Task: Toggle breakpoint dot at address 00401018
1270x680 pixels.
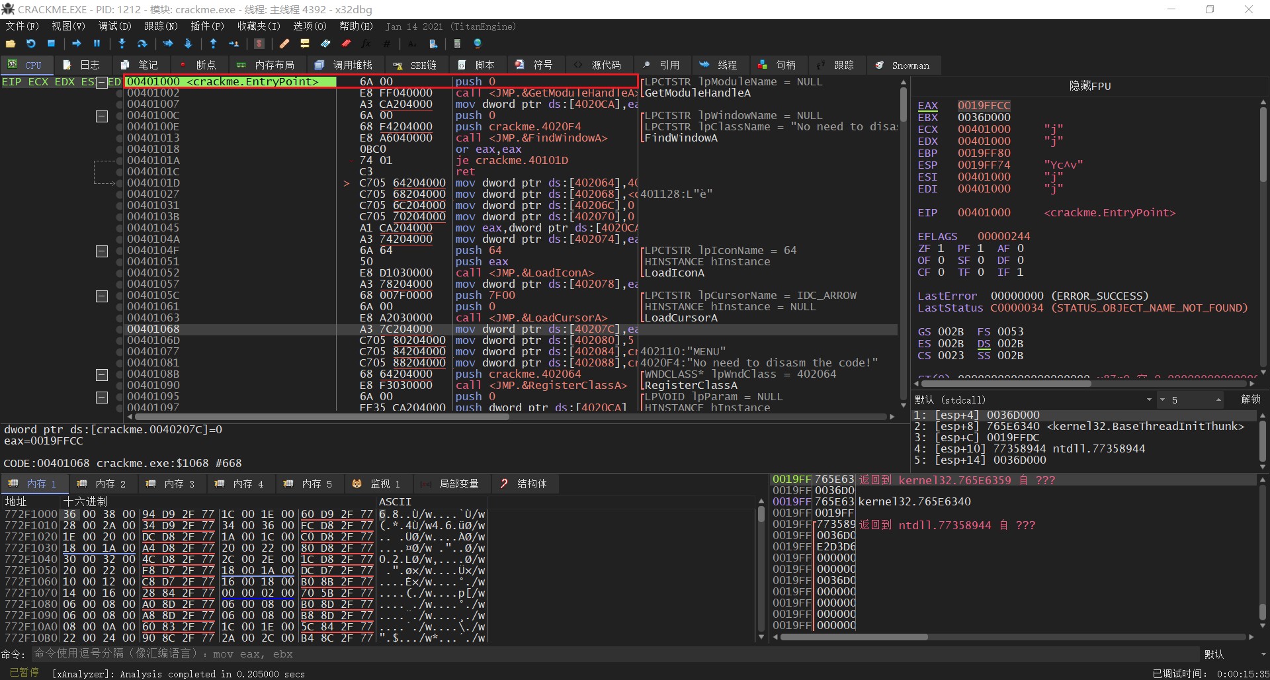Action: click(x=120, y=149)
